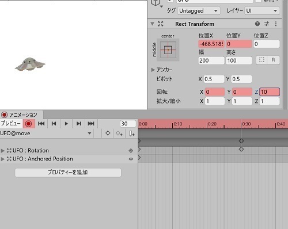This screenshot has height=229, width=288.
Task: Go to the first keyframe
Action: tap(41, 124)
